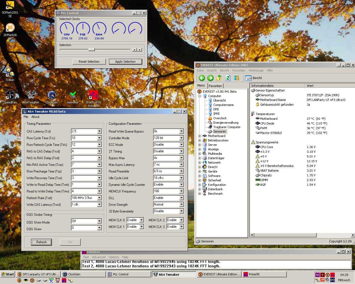Open the Werkzeuge menu in EVEREST
The height and width of the screenshot is (284, 355).
(x=256, y=70)
